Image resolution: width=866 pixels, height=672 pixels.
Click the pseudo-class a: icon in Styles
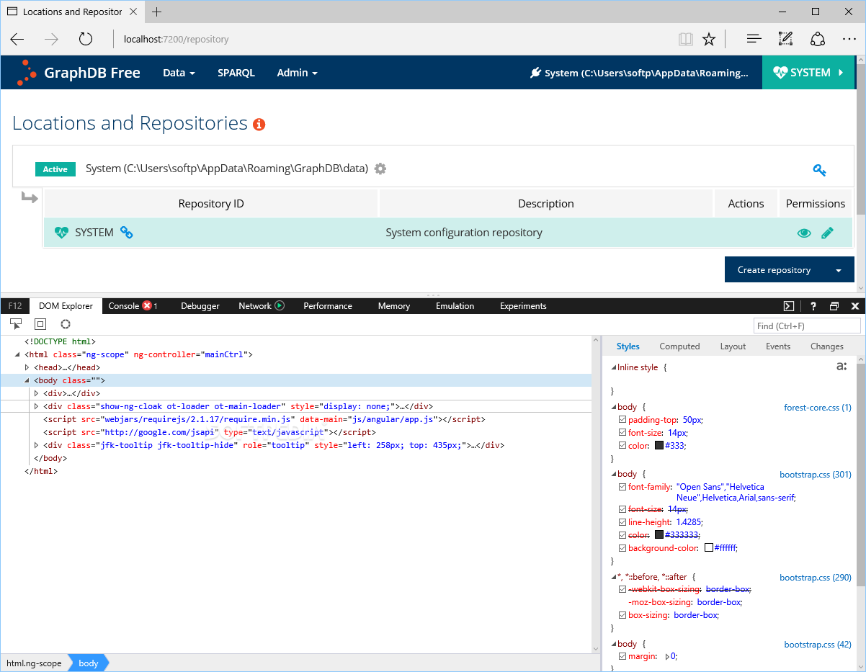(842, 367)
